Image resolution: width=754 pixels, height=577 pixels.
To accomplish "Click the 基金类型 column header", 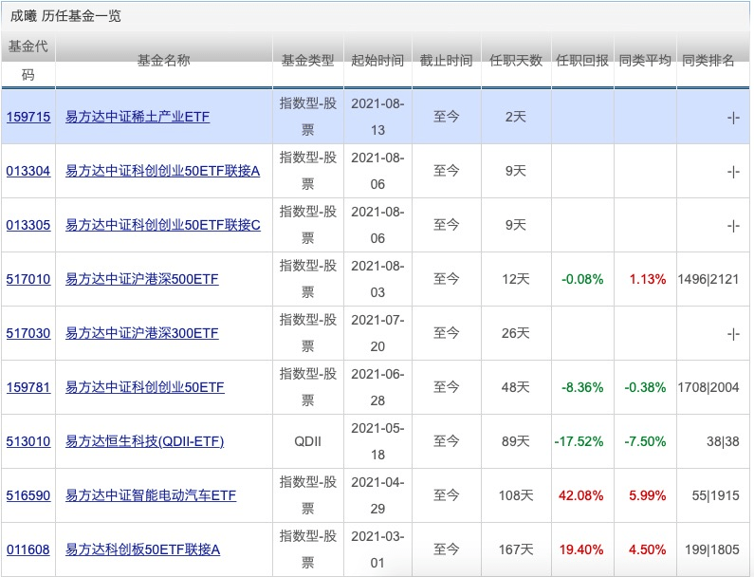I will click(x=307, y=61).
